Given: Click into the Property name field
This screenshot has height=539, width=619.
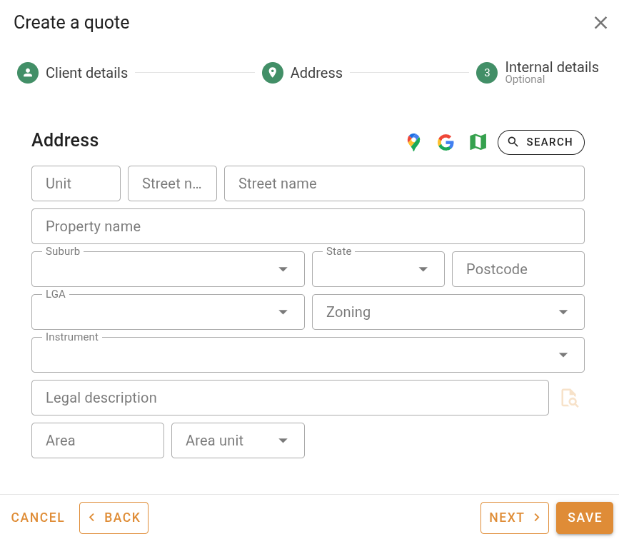Looking at the screenshot, I should pos(308,226).
